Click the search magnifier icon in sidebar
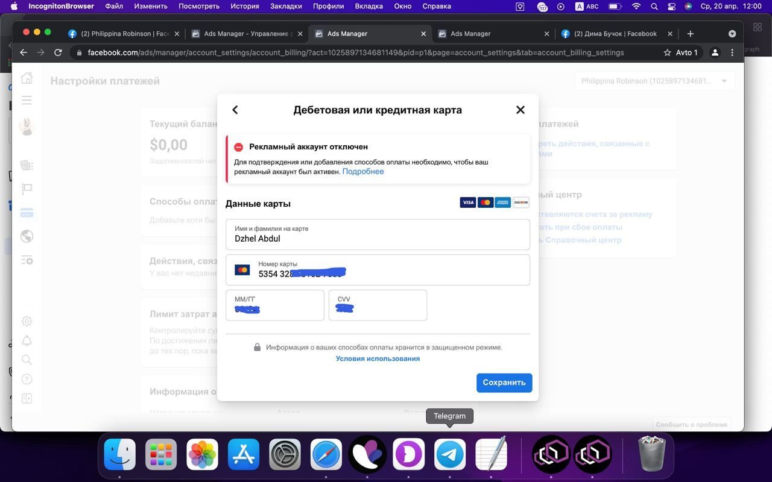This screenshot has width=772, height=482. (27, 360)
